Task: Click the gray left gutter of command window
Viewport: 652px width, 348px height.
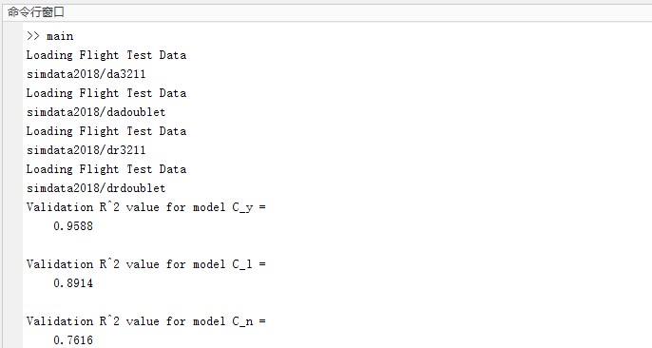Action: pyautogui.click(x=12, y=185)
